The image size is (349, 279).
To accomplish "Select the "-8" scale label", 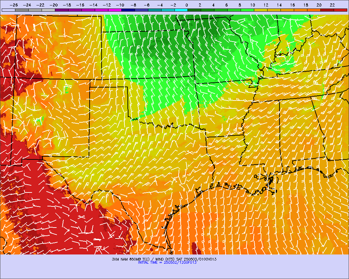I will pos(133,5).
